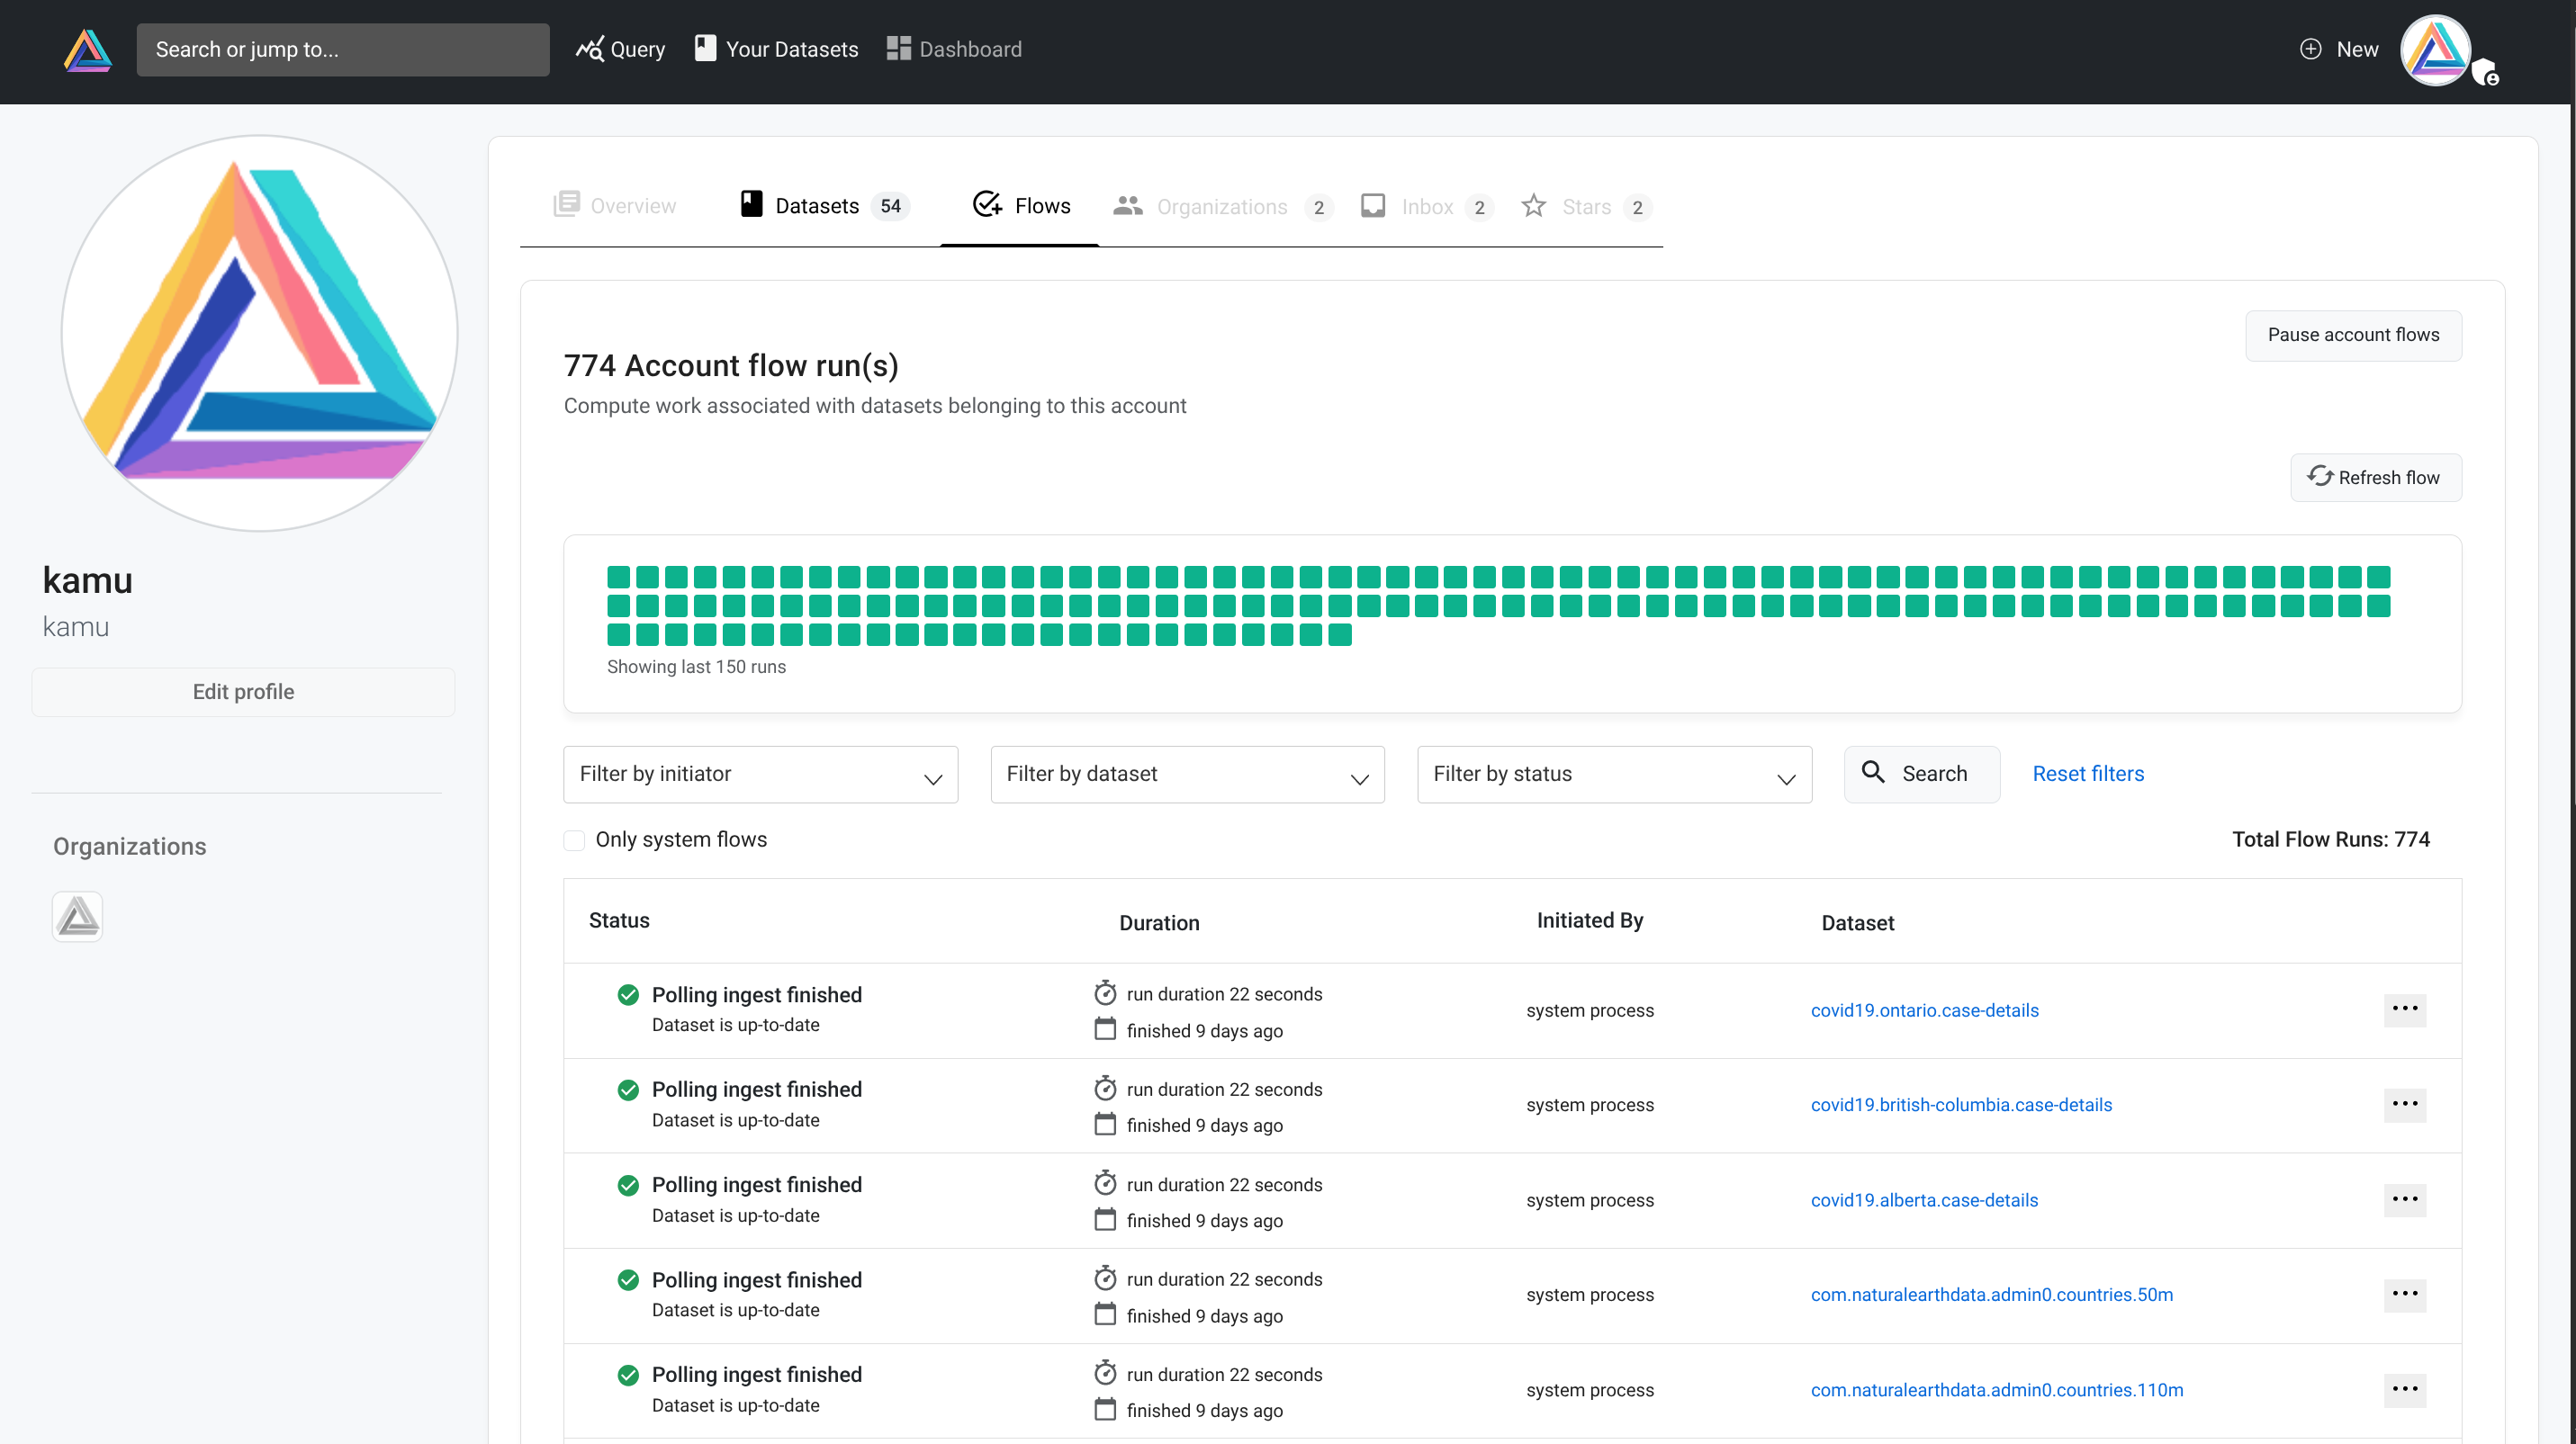Click the Kamu logo in the top navbar
Viewport: 2576px width, 1444px height.
(87, 50)
